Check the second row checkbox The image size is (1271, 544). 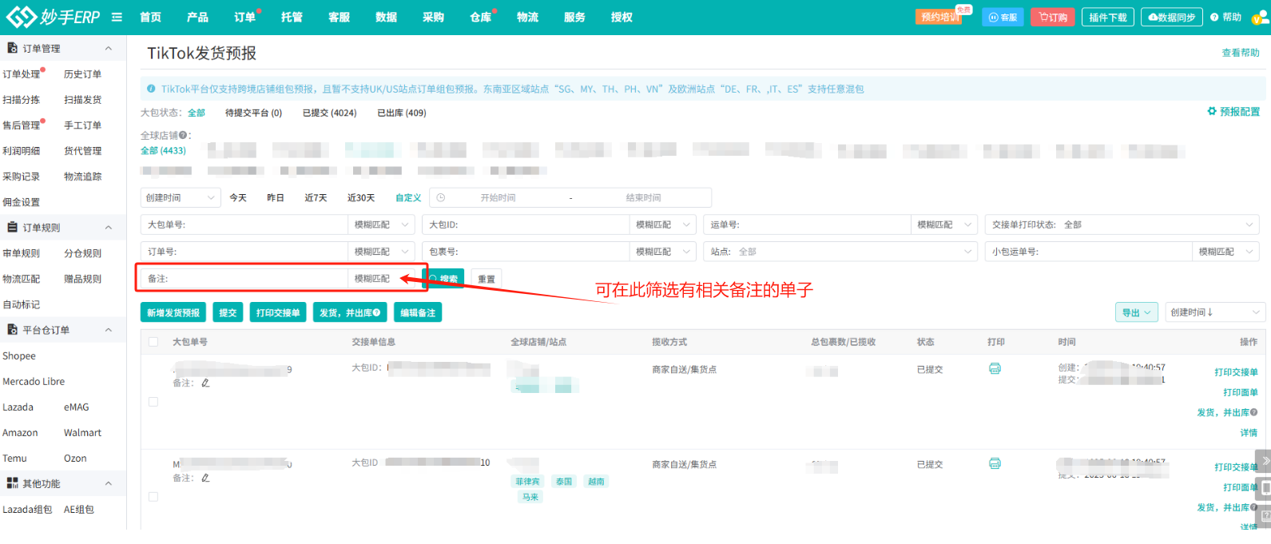point(153,497)
